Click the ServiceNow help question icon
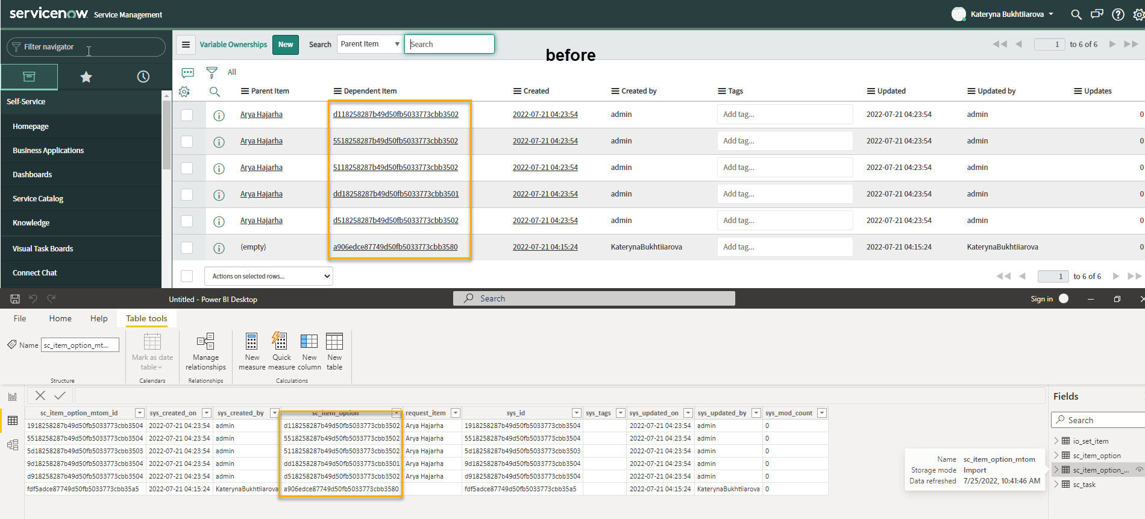The width and height of the screenshot is (1145, 519). [x=1118, y=14]
